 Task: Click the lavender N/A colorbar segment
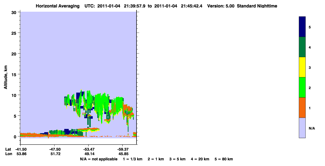(302, 128)
